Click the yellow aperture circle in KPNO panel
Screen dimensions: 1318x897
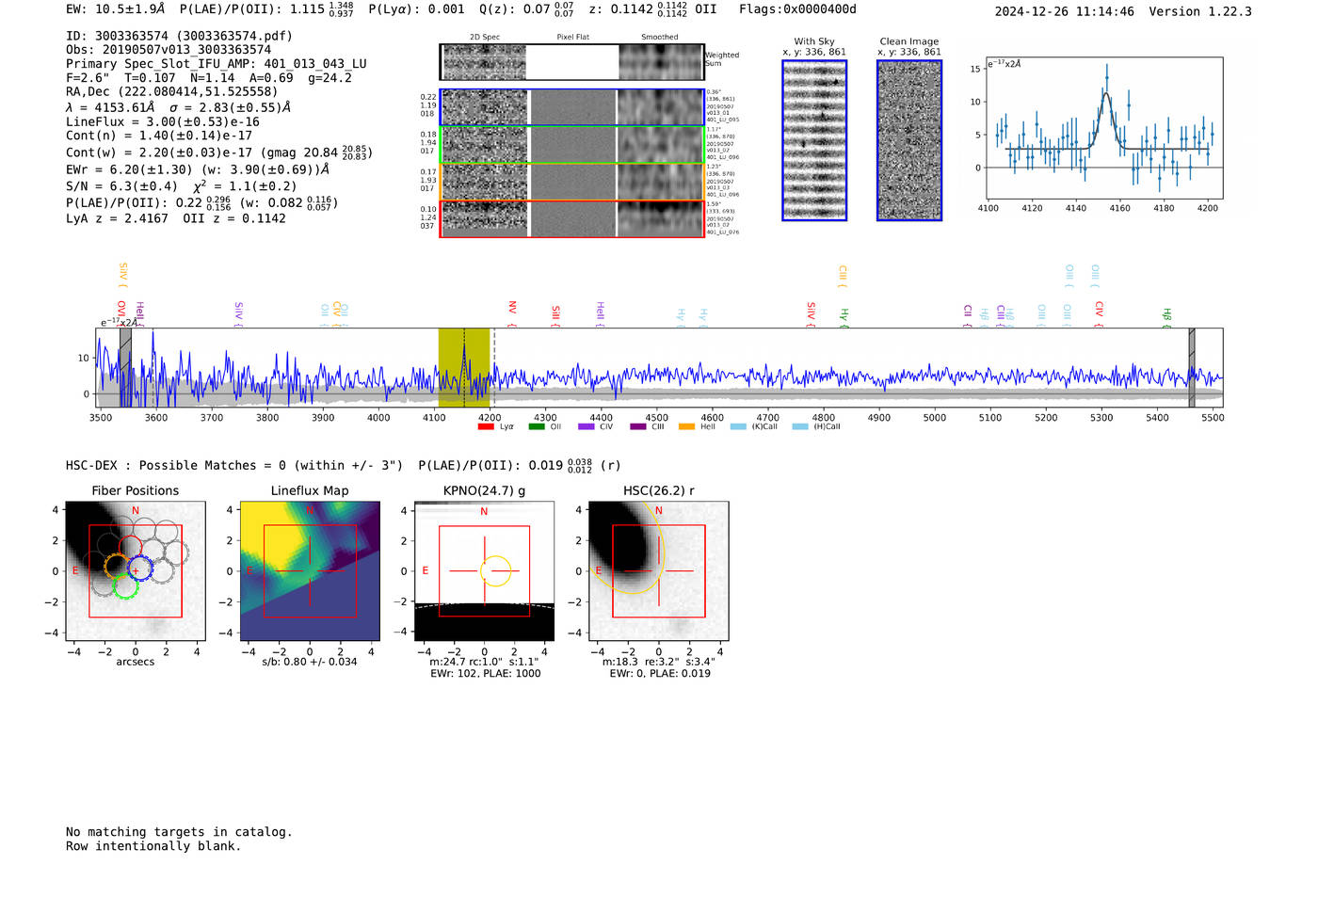tap(496, 570)
